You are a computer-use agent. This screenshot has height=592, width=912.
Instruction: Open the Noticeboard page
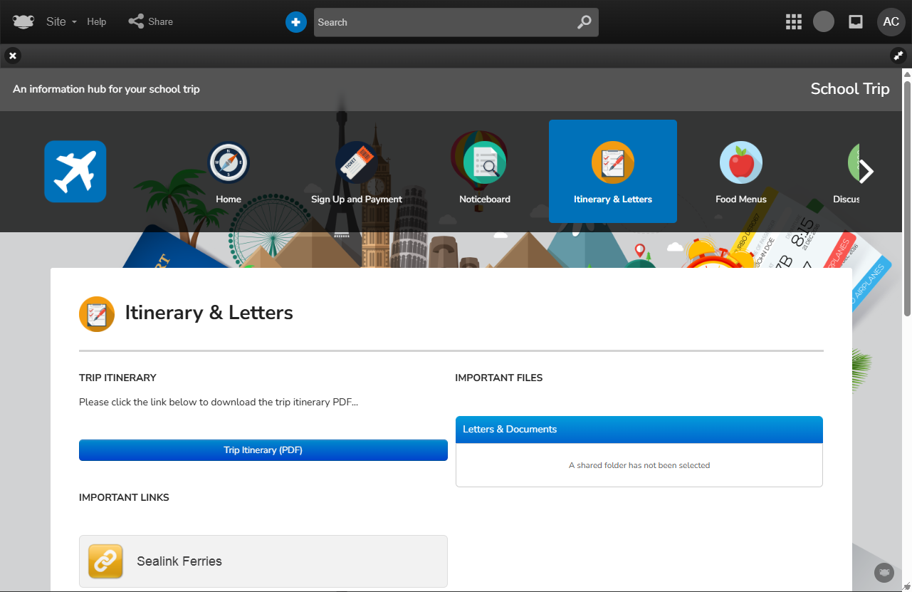coord(485,172)
